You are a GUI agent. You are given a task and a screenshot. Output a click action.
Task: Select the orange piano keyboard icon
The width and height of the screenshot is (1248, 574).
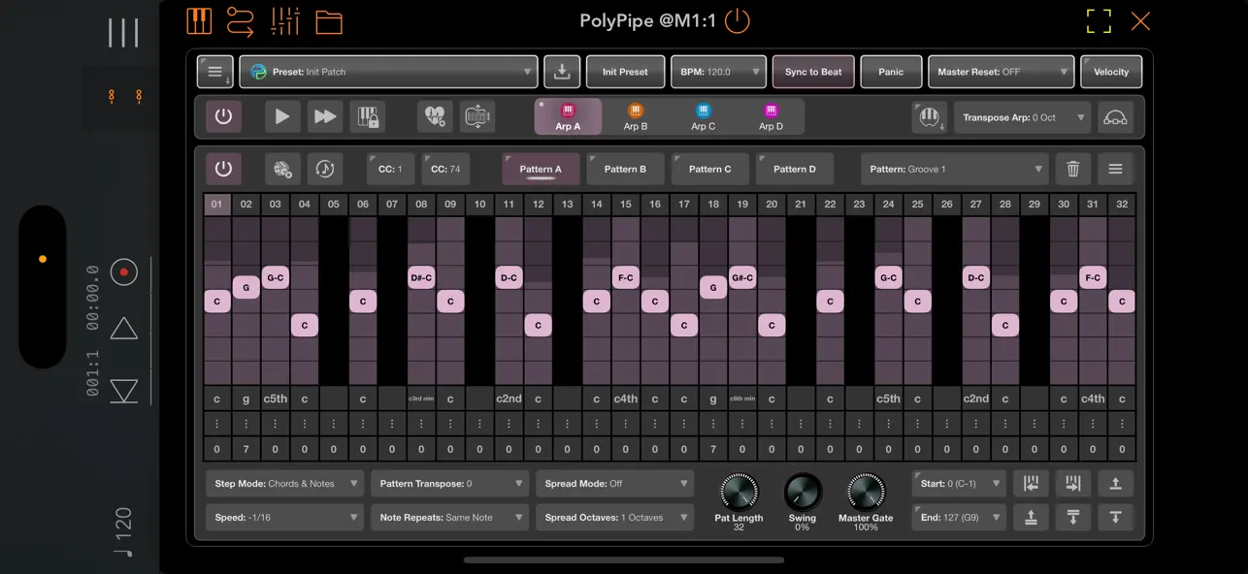199,20
